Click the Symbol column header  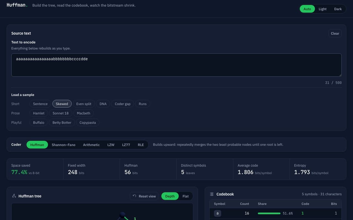click(x=220, y=204)
